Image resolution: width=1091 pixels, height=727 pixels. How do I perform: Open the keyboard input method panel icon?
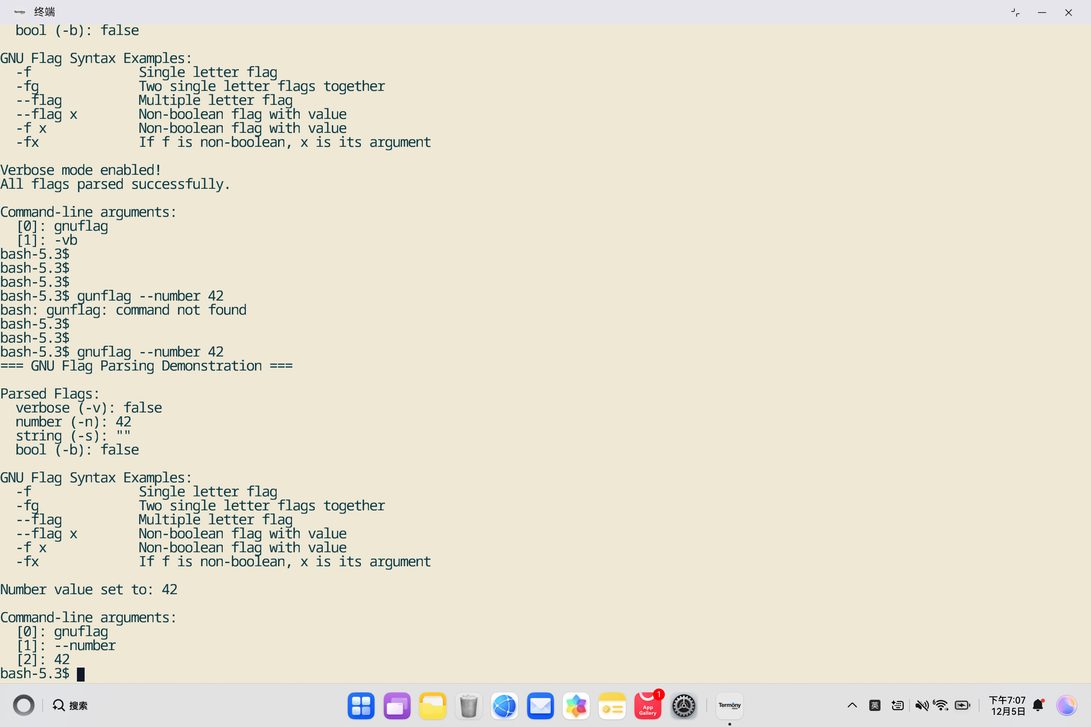[x=898, y=706]
